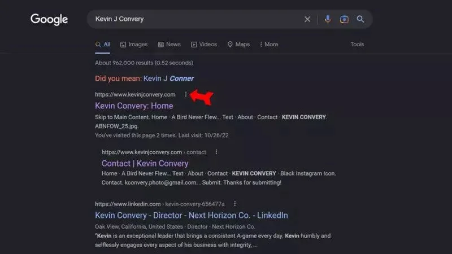This screenshot has width=452, height=254.
Task: Open search by image camera icon
Action: 344,19
